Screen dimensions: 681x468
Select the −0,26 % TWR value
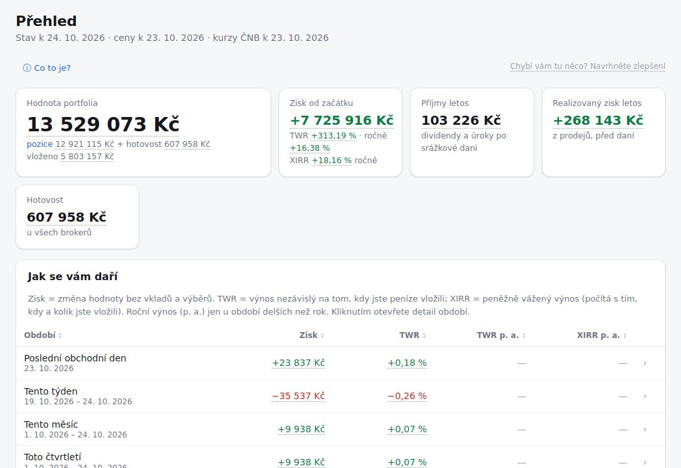pyautogui.click(x=407, y=396)
